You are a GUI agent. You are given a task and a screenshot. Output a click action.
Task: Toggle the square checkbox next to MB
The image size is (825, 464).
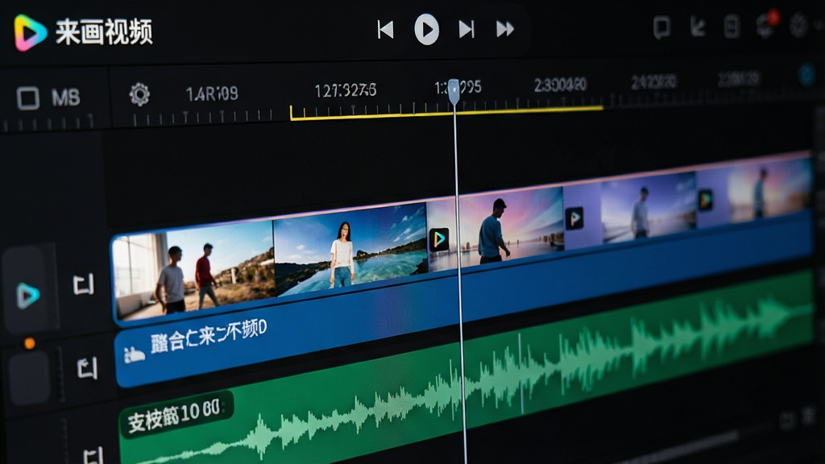tap(28, 97)
